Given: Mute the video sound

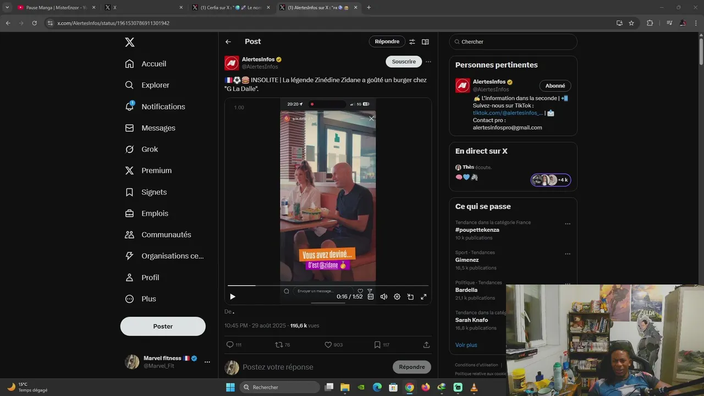Looking at the screenshot, I should tap(384, 296).
